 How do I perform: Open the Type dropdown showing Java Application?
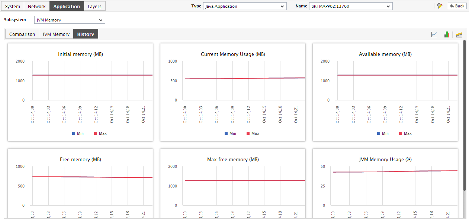tap(245, 6)
